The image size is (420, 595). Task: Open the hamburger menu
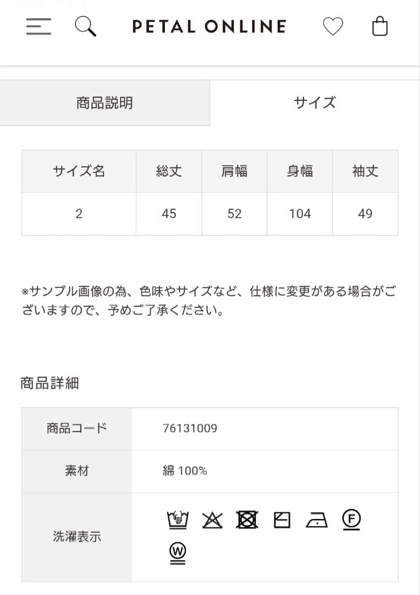point(38,26)
